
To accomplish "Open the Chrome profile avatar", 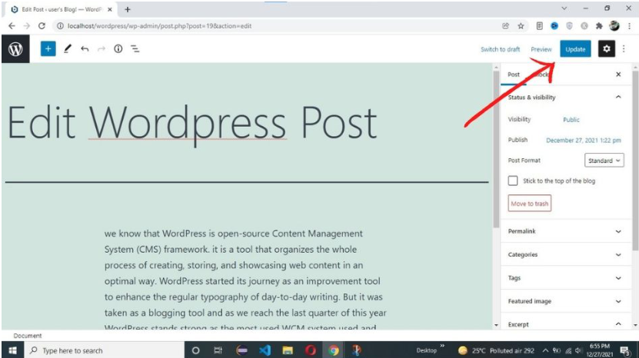I will click(614, 25).
